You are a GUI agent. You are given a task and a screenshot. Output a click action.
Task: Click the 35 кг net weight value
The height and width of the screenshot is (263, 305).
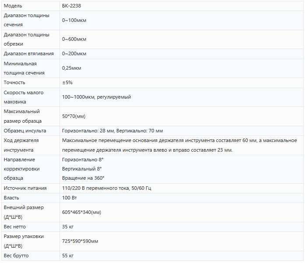click(68, 227)
